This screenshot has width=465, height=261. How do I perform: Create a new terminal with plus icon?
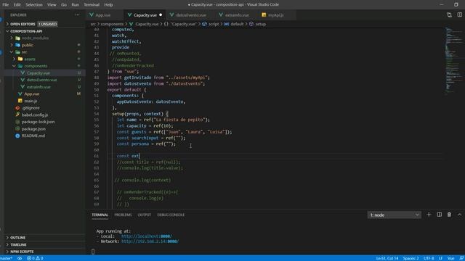tap(429, 215)
